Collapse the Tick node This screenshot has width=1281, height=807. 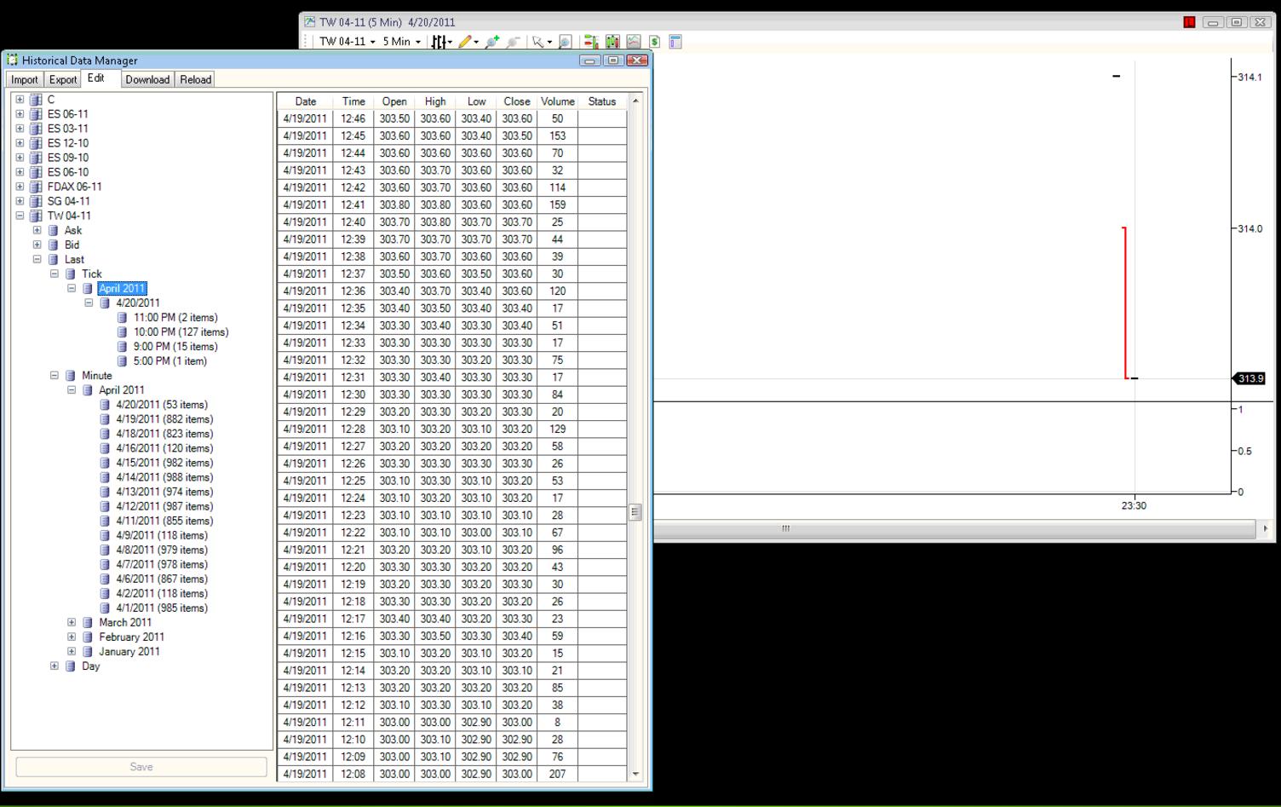[55, 274]
